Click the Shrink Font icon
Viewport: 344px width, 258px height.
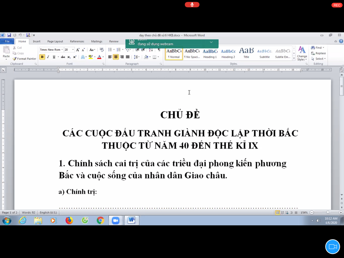click(83, 50)
